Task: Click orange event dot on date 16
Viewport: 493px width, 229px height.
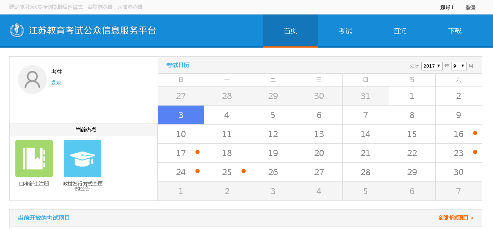Action: click(x=475, y=133)
